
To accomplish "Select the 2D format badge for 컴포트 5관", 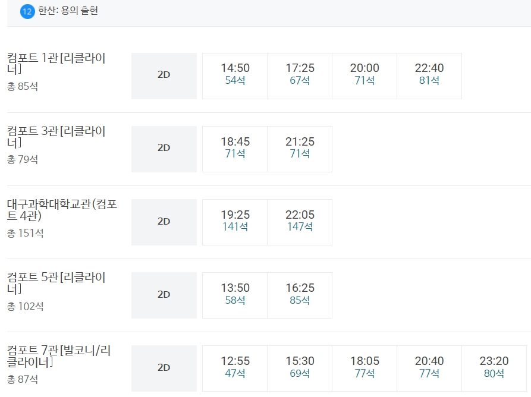I will pyautogui.click(x=164, y=295).
